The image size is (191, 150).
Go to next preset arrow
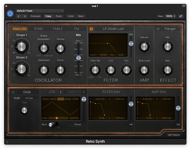[x=25, y=16]
